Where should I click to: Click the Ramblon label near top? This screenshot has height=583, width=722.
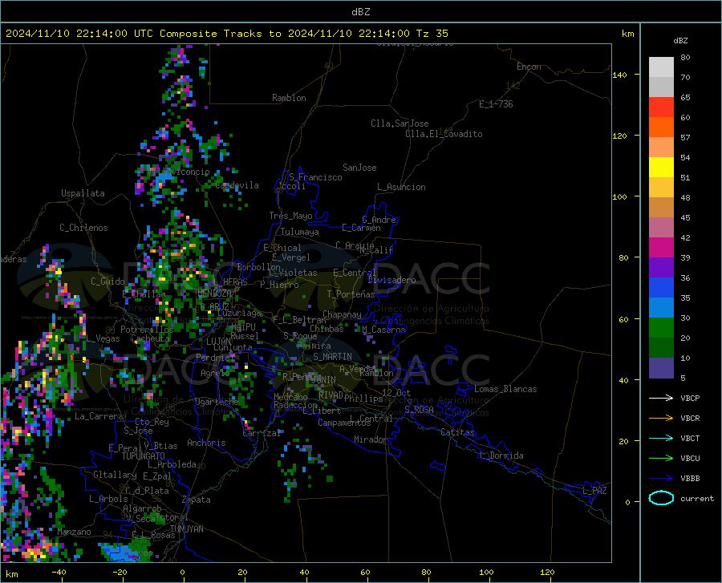(x=289, y=98)
